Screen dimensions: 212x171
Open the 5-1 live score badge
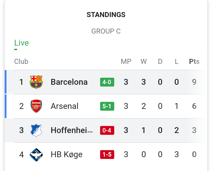coord(107,106)
